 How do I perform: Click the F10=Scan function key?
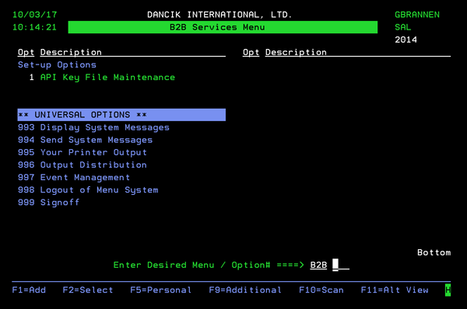(321, 290)
